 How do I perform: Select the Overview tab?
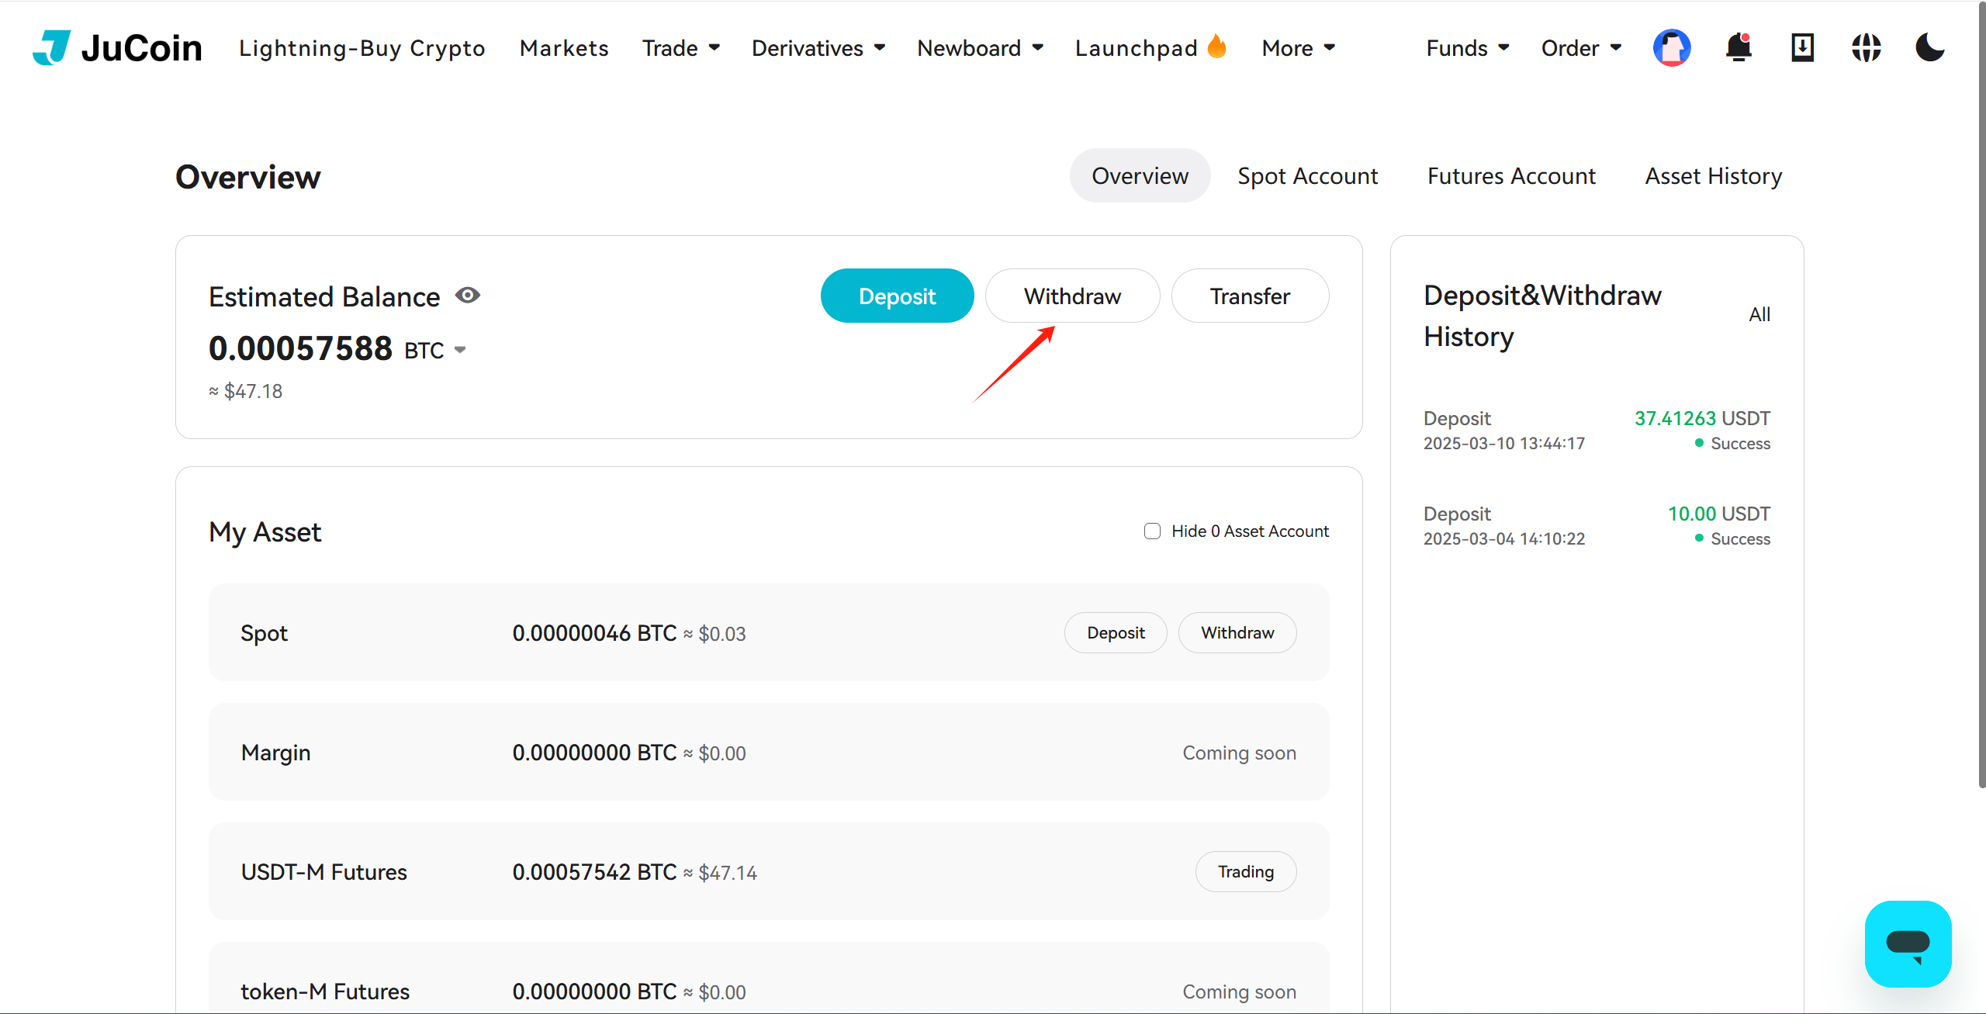tap(1140, 176)
